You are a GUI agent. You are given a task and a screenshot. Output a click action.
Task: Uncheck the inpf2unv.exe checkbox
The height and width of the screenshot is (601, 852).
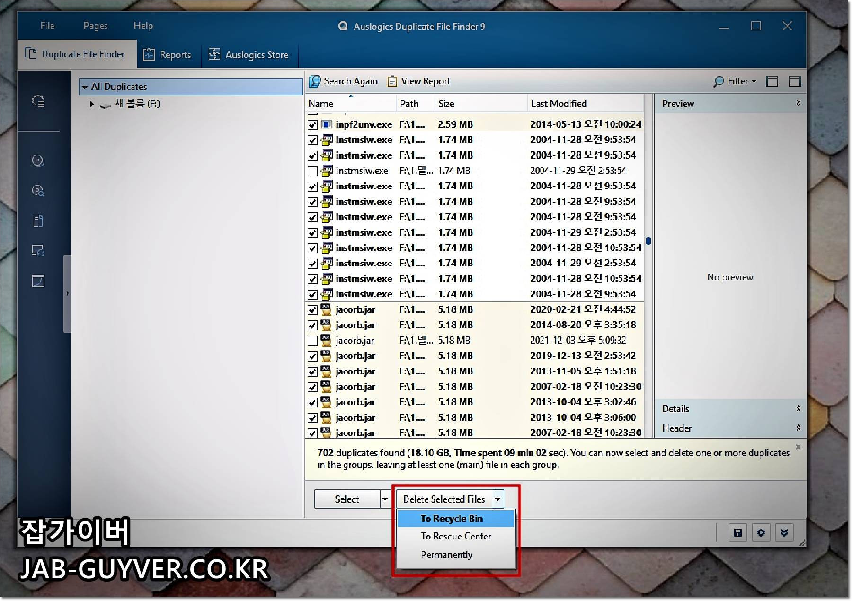(312, 125)
